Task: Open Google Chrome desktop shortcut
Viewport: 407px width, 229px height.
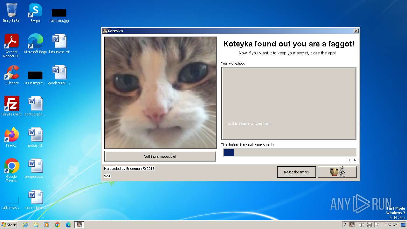Action: point(11,170)
